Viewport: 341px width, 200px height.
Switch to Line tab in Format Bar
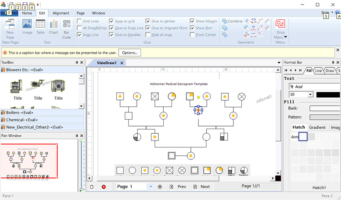pos(318,71)
